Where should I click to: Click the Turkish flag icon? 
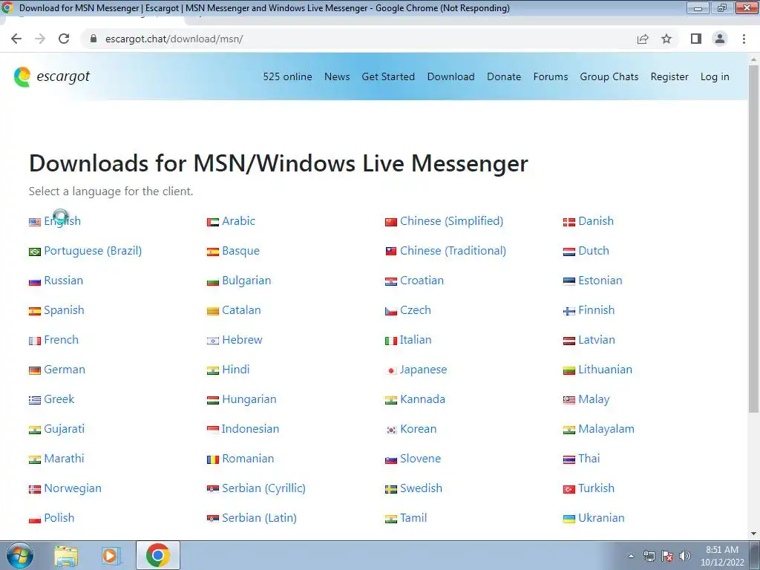569,490
